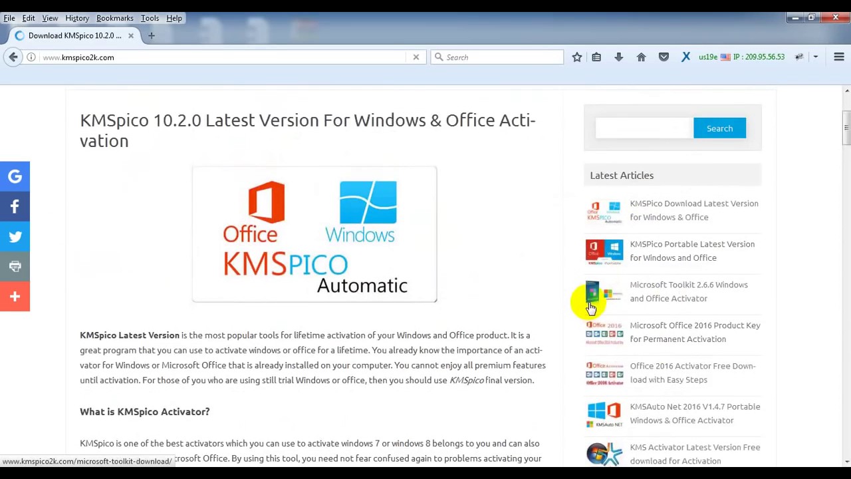
Task: Expand more sharing options plus icon
Action: pyautogui.click(x=15, y=297)
